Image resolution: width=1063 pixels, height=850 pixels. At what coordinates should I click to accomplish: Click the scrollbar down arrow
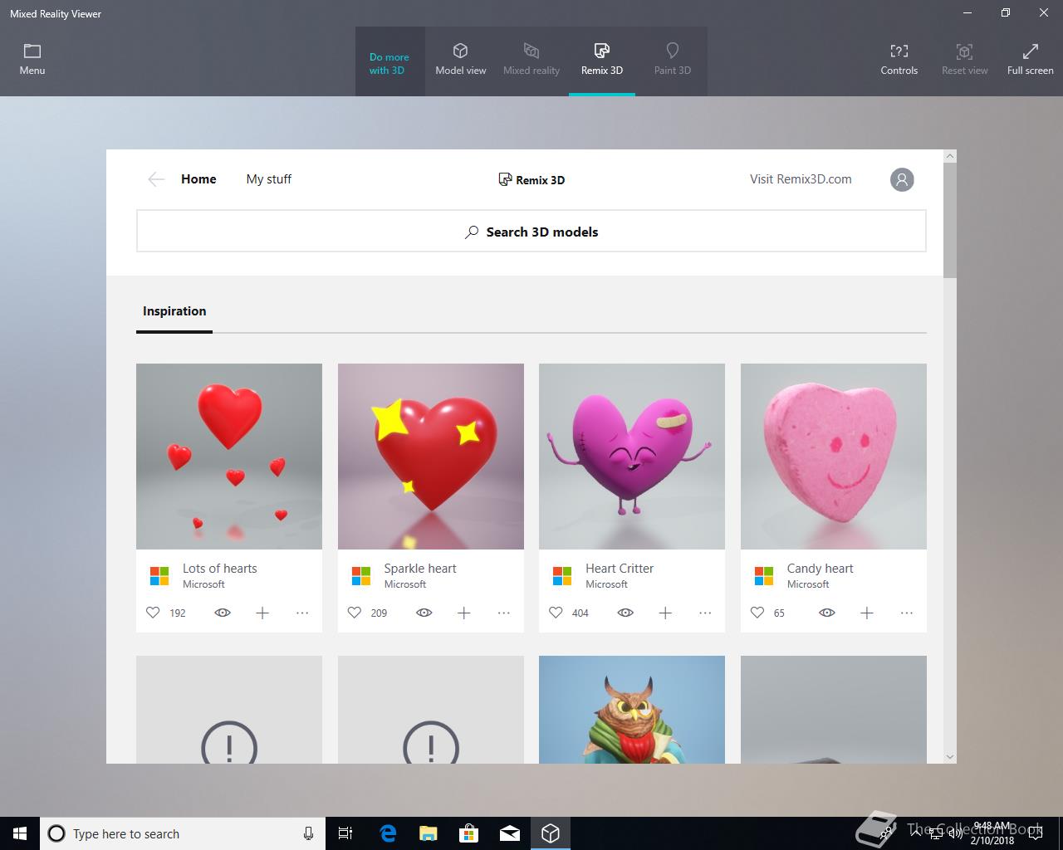pyautogui.click(x=950, y=757)
